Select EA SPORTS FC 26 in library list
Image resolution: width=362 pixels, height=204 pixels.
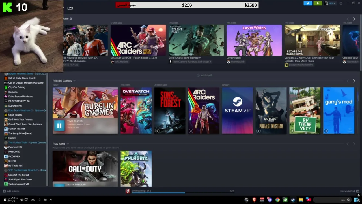[19, 101]
